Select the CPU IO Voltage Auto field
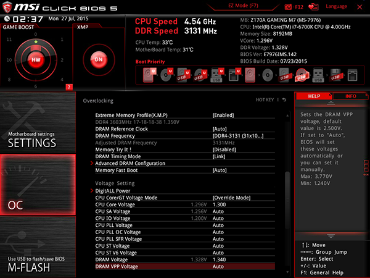The height and width of the screenshot is (278, 370). 218,218
